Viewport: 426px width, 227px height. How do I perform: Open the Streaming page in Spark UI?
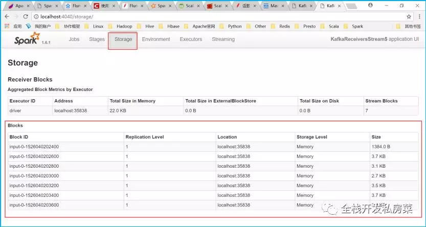pos(223,39)
